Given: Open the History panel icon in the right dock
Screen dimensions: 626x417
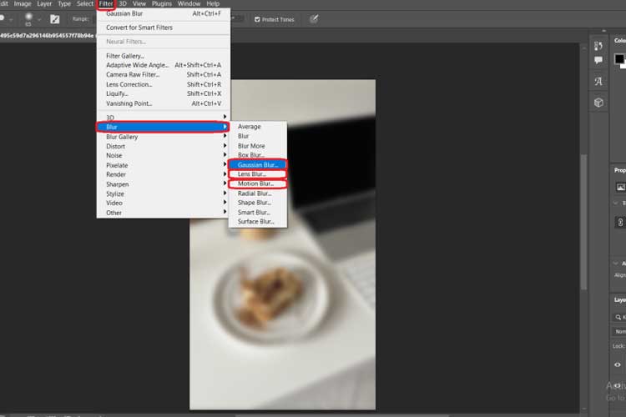Looking at the screenshot, I should 598,46.
